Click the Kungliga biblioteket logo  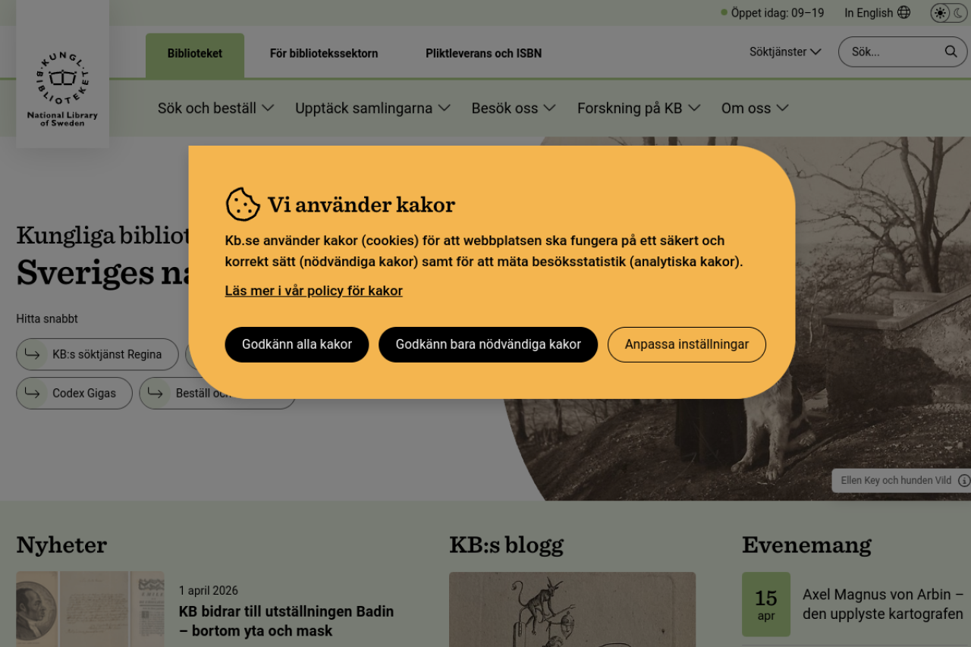[x=62, y=88]
